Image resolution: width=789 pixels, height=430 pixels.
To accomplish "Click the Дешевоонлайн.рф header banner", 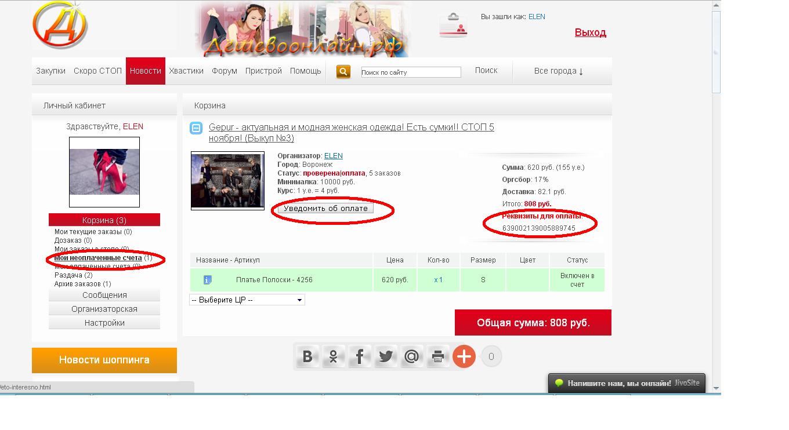I will pyautogui.click(x=302, y=29).
